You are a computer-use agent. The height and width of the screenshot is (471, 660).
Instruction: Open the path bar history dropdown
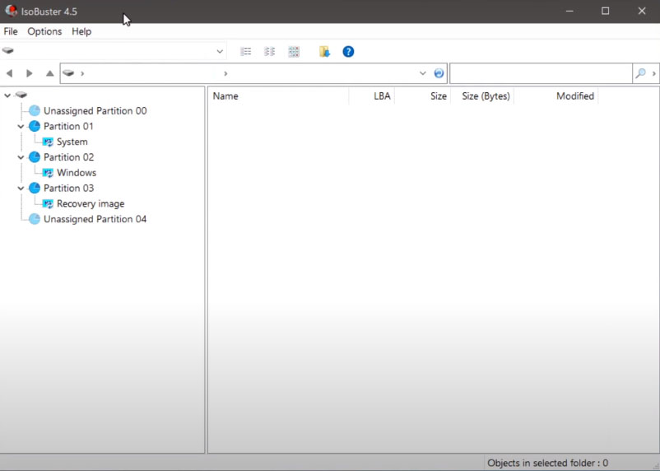(x=423, y=73)
